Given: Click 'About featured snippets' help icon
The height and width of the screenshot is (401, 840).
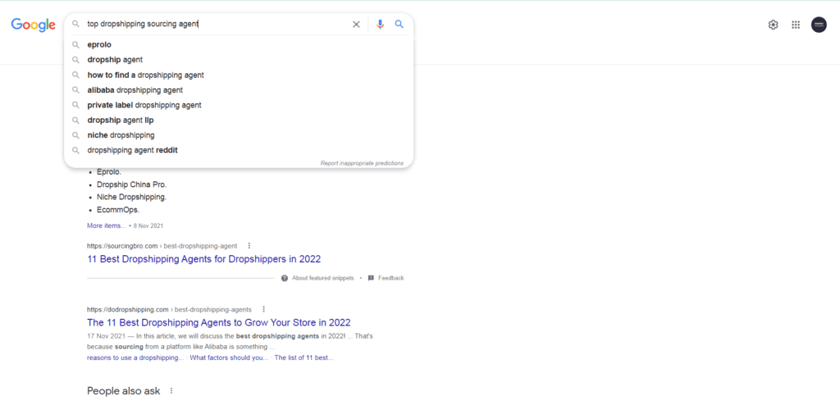Looking at the screenshot, I should tap(285, 278).
